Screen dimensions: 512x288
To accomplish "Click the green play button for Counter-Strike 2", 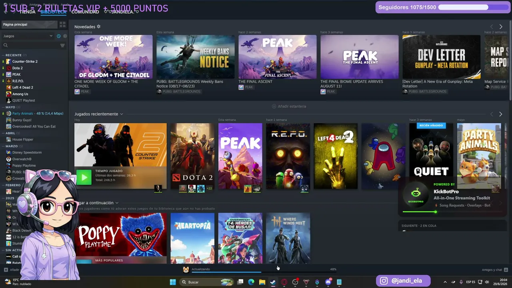I will coord(84,177).
